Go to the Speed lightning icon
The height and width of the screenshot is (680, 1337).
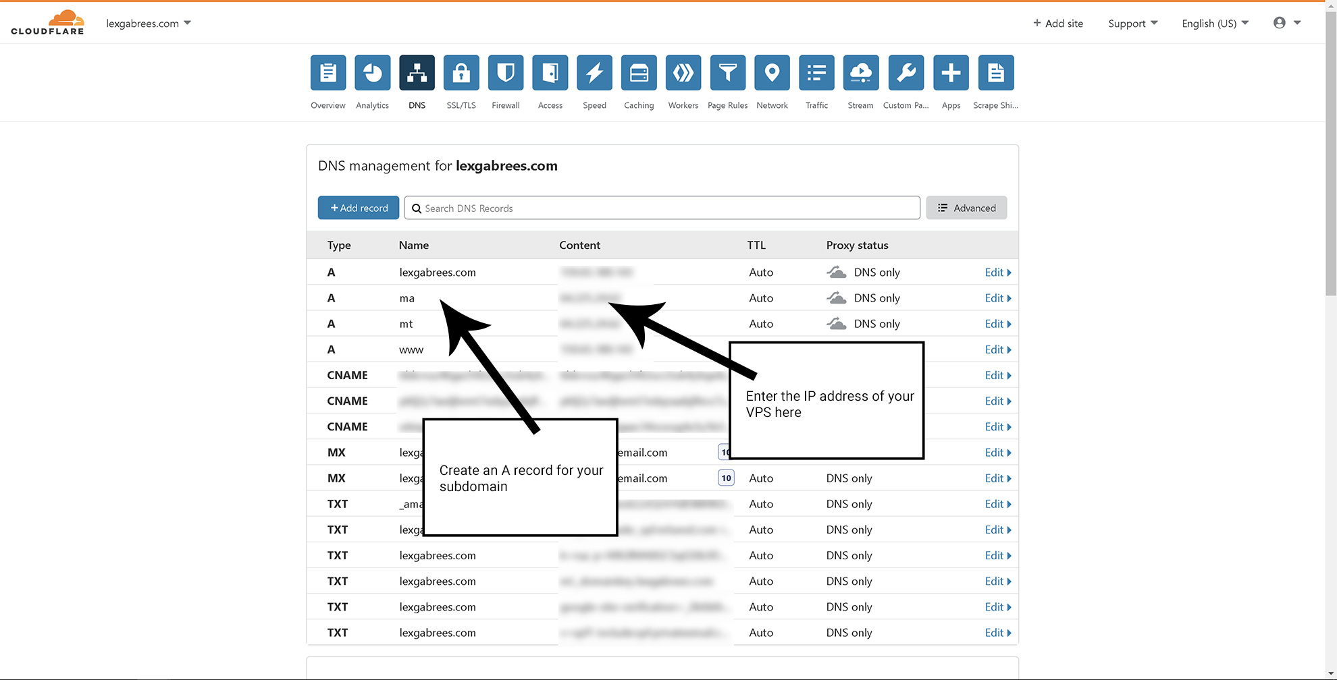pyautogui.click(x=594, y=73)
